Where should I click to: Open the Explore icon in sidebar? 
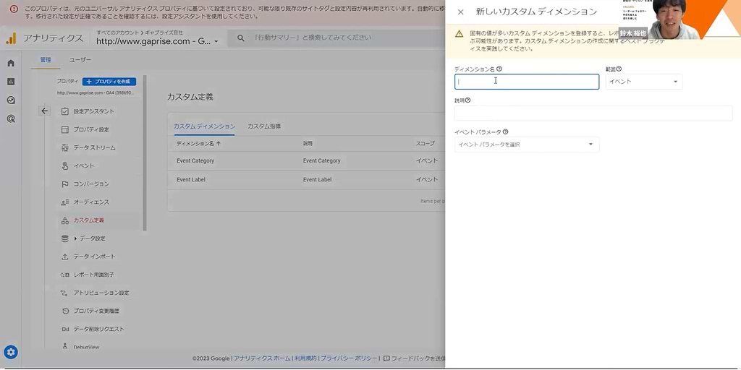click(x=11, y=100)
